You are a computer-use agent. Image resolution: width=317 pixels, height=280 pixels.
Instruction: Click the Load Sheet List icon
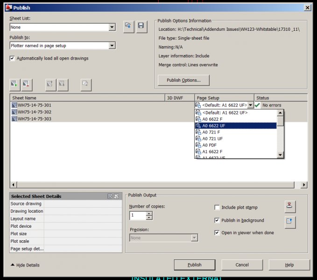pyautogui.click(x=128, y=27)
